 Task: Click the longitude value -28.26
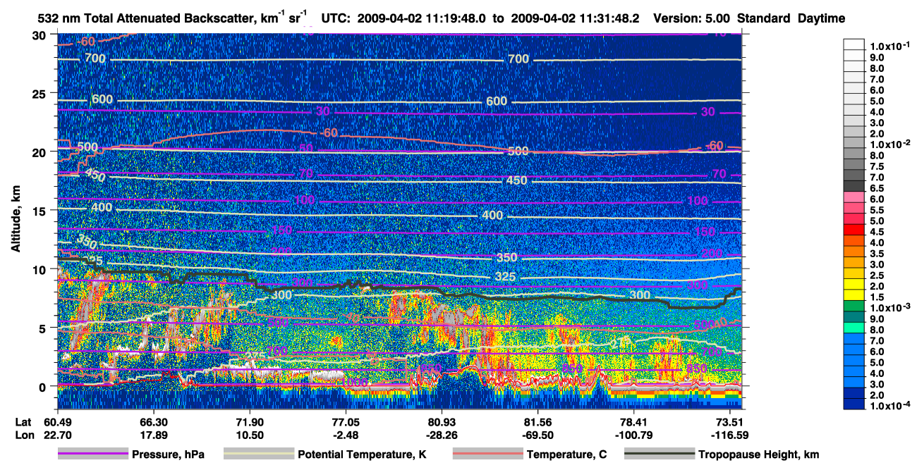pos(442,435)
